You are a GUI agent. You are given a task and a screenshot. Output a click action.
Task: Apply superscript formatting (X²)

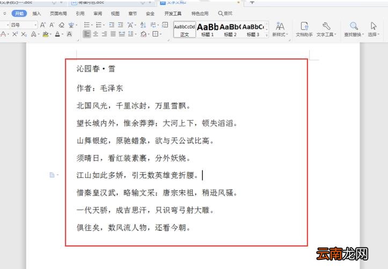pos(15,34)
